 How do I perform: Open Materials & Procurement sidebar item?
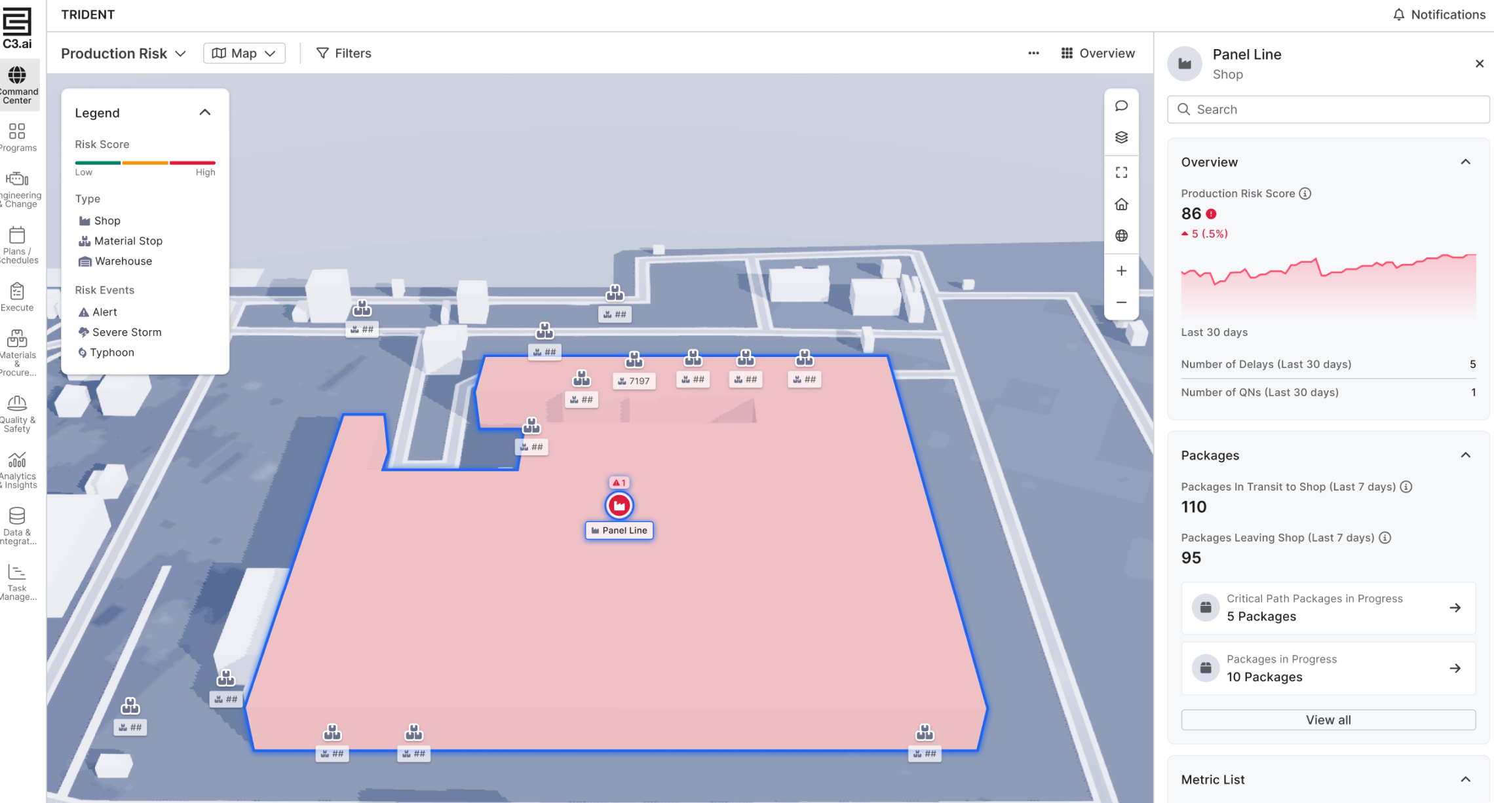tap(18, 353)
